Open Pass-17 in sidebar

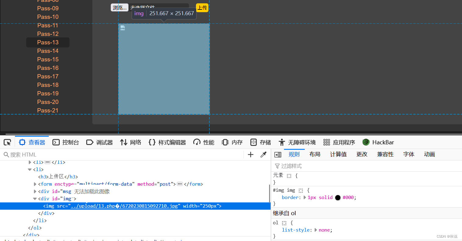click(48, 76)
